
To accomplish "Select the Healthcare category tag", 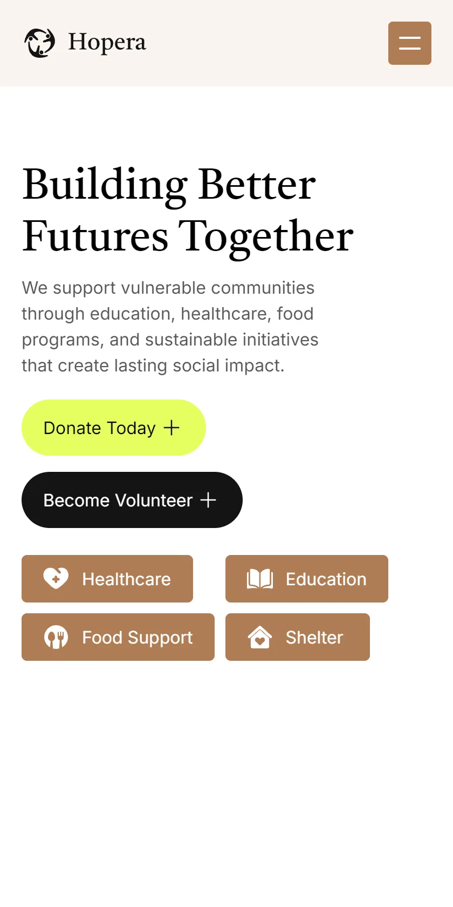I will pyautogui.click(x=107, y=579).
